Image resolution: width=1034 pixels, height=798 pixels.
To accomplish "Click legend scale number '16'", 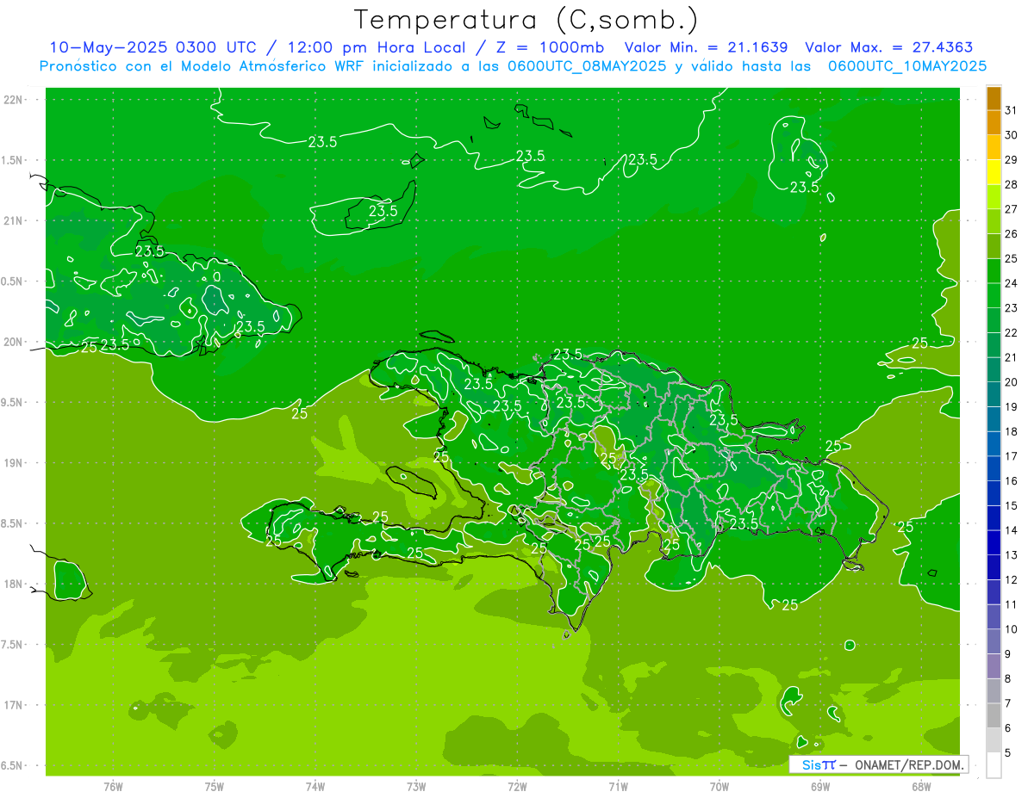I will coord(1011,480).
